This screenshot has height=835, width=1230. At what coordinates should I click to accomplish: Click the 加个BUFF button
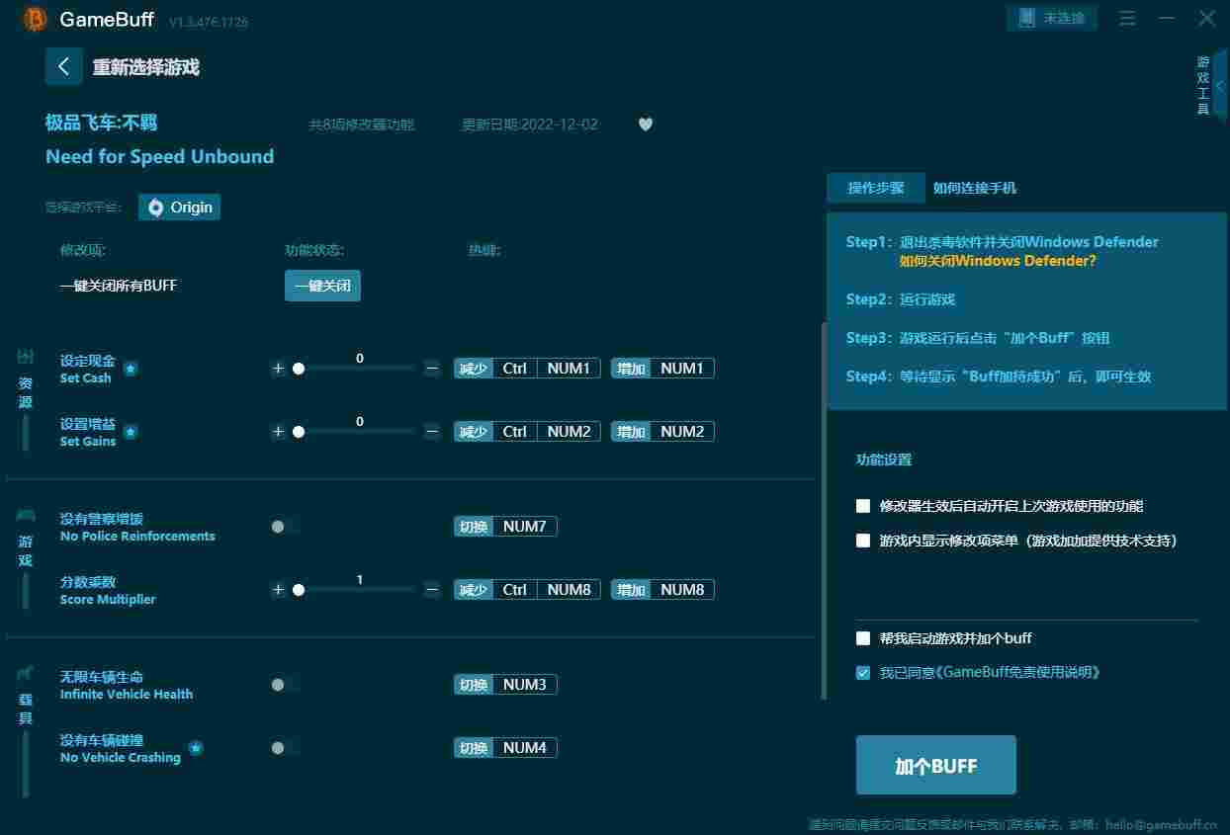[x=936, y=766]
